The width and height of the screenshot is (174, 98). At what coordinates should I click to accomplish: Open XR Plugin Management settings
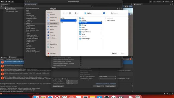[x=33, y=52]
